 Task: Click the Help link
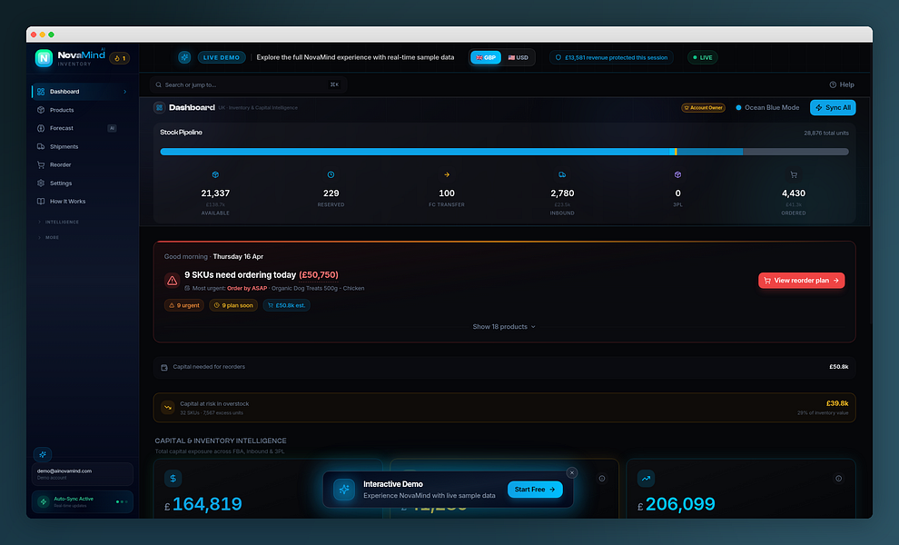click(x=842, y=84)
